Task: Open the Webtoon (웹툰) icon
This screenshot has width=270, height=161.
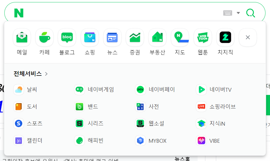Action: (203, 37)
